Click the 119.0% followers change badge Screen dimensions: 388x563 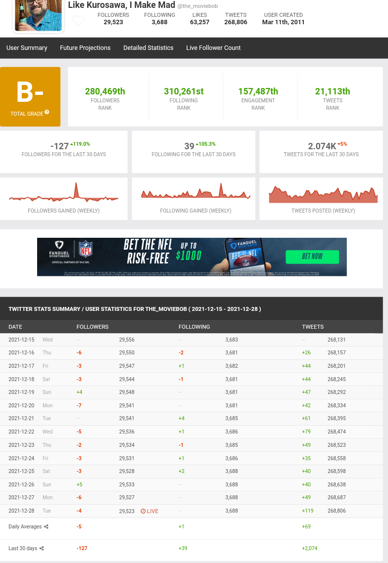(80, 144)
